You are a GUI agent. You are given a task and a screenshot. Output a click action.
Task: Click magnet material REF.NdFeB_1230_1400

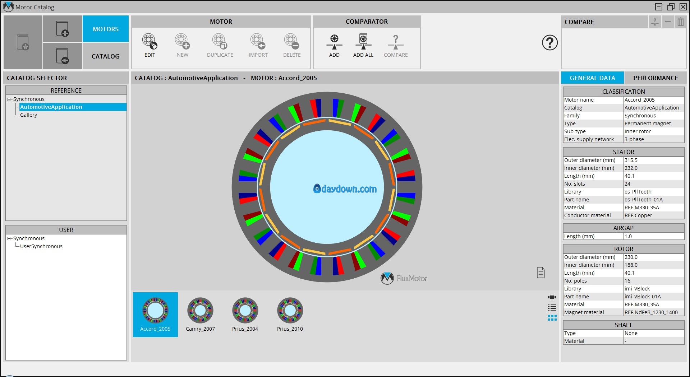click(x=654, y=312)
